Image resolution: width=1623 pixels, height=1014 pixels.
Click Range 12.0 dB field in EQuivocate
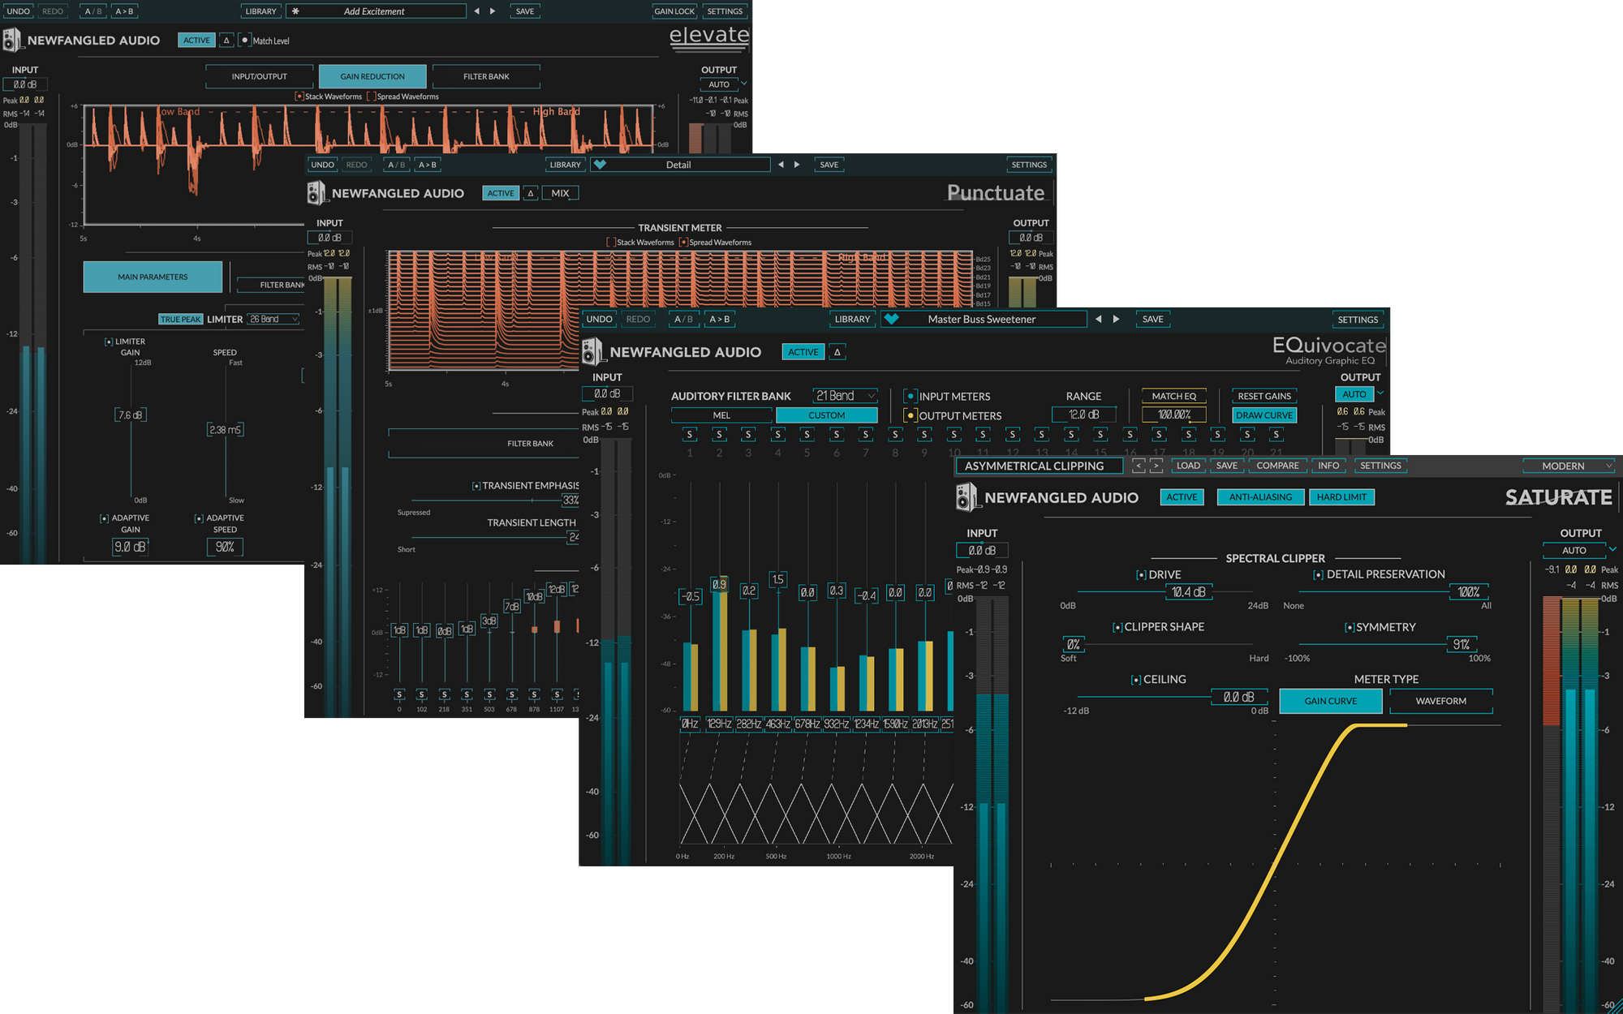[x=1084, y=415]
